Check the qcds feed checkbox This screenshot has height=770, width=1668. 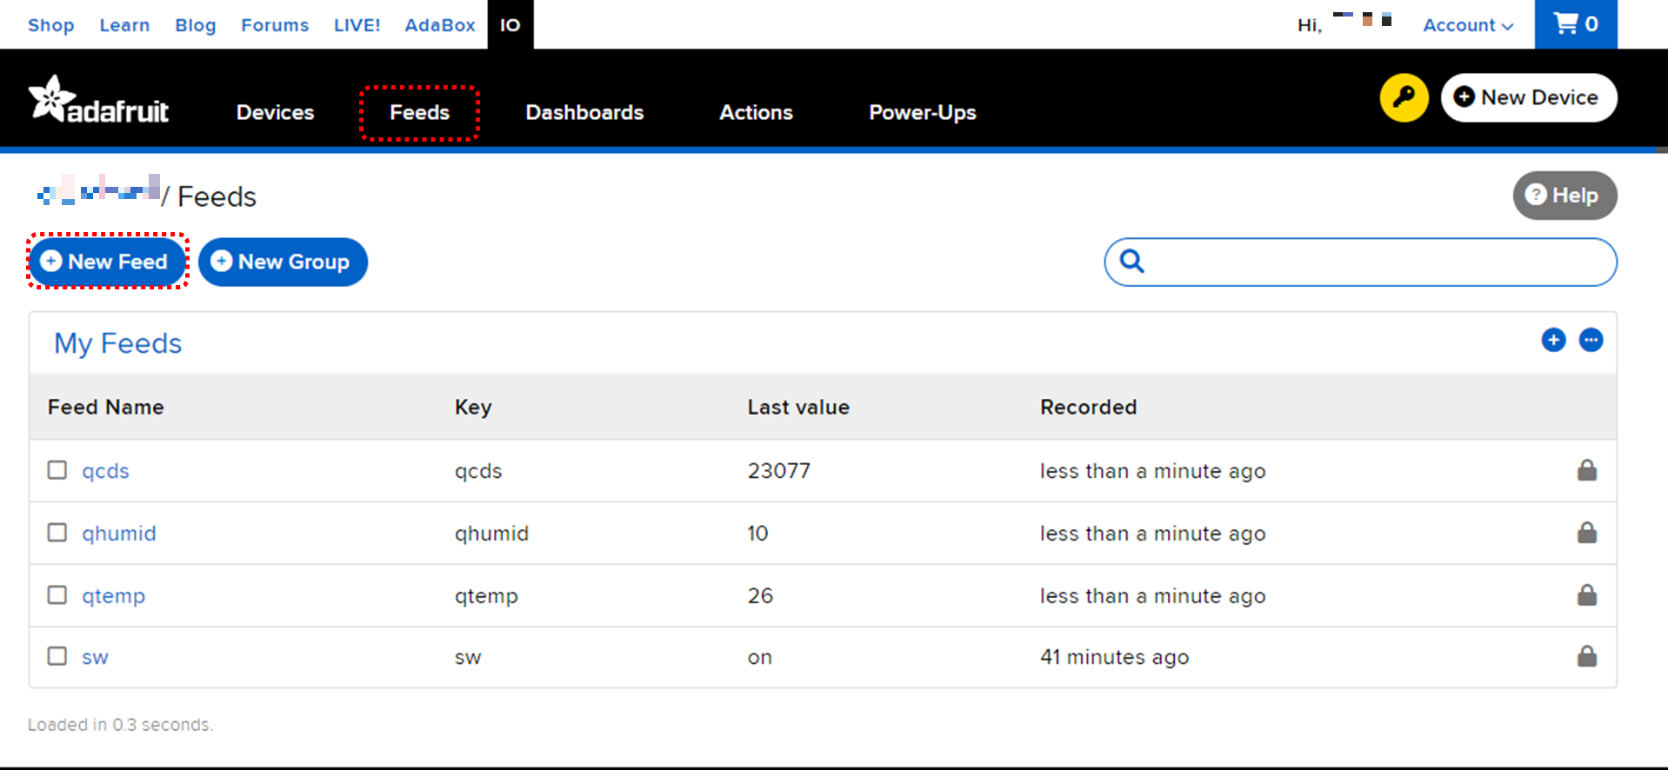coord(57,470)
